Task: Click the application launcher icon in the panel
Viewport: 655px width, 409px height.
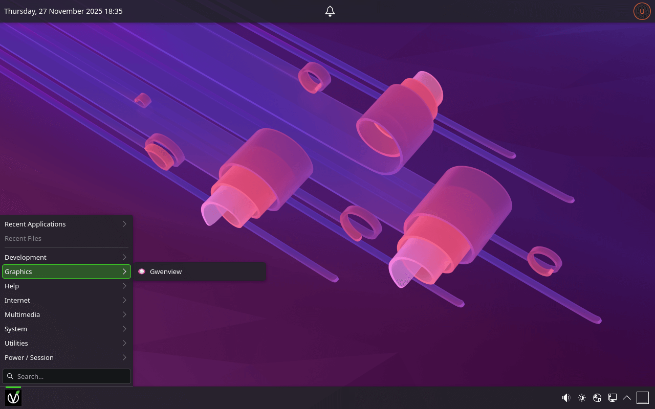Action: pos(13,397)
